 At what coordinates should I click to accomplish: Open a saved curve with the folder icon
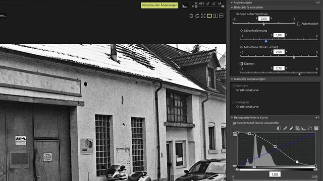point(310,129)
